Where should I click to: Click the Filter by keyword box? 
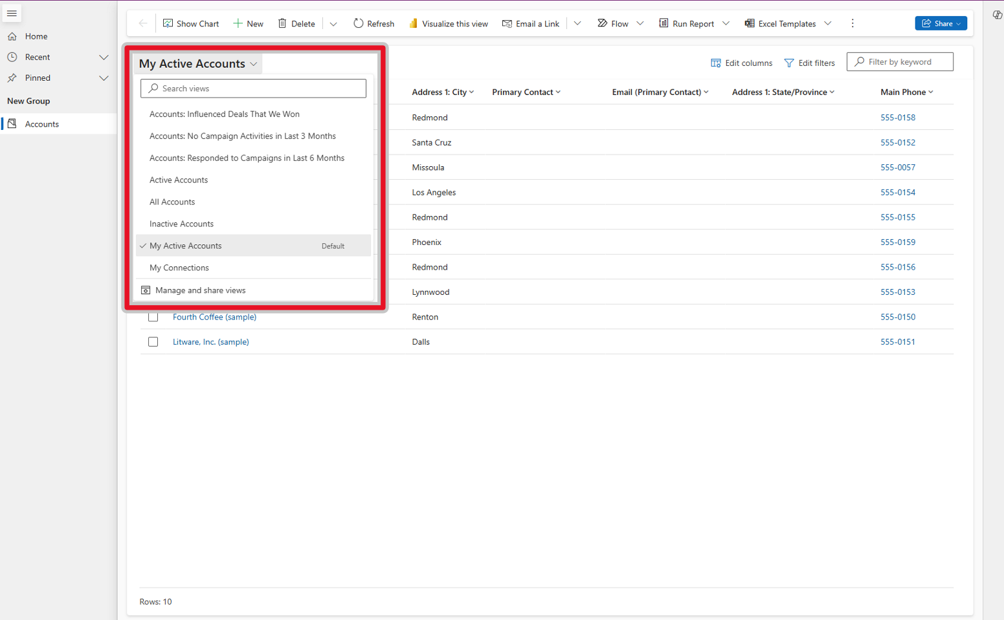pyautogui.click(x=900, y=62)
